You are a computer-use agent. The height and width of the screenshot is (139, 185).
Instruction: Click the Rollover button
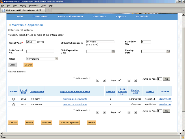(x=47, y=122)
